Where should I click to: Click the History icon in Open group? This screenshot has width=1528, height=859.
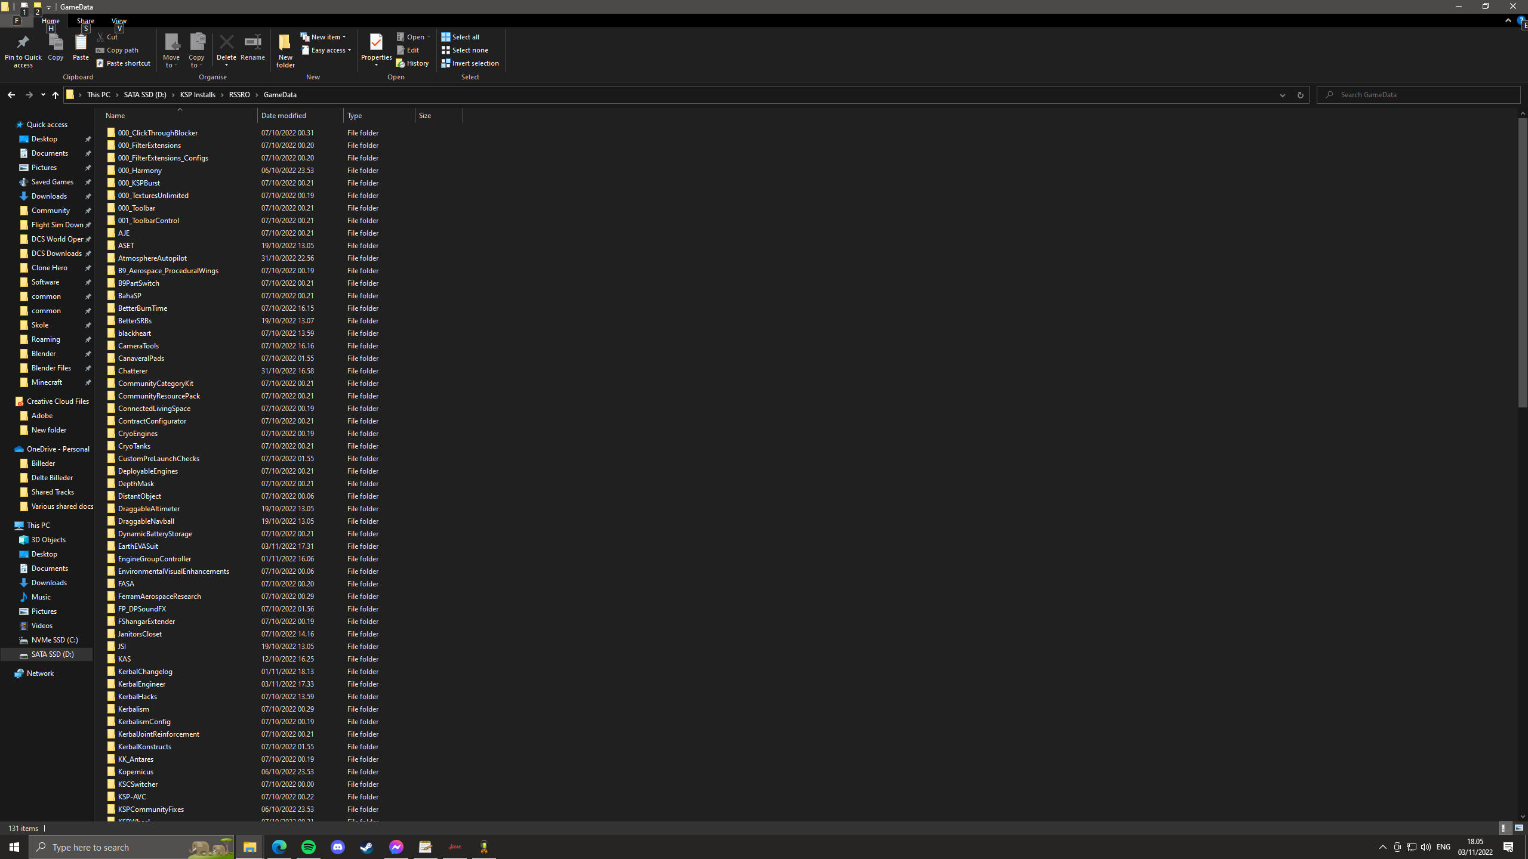click(x=412, y=63)
